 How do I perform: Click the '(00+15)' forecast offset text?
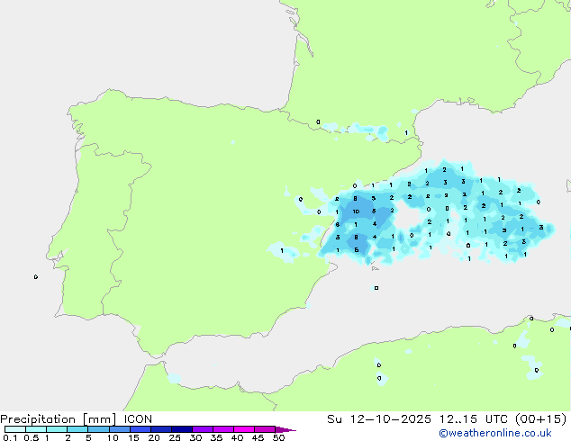(x=540, y=419)
